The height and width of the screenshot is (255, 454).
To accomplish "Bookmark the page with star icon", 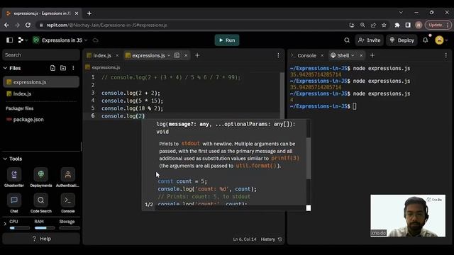I will [384, 25].
